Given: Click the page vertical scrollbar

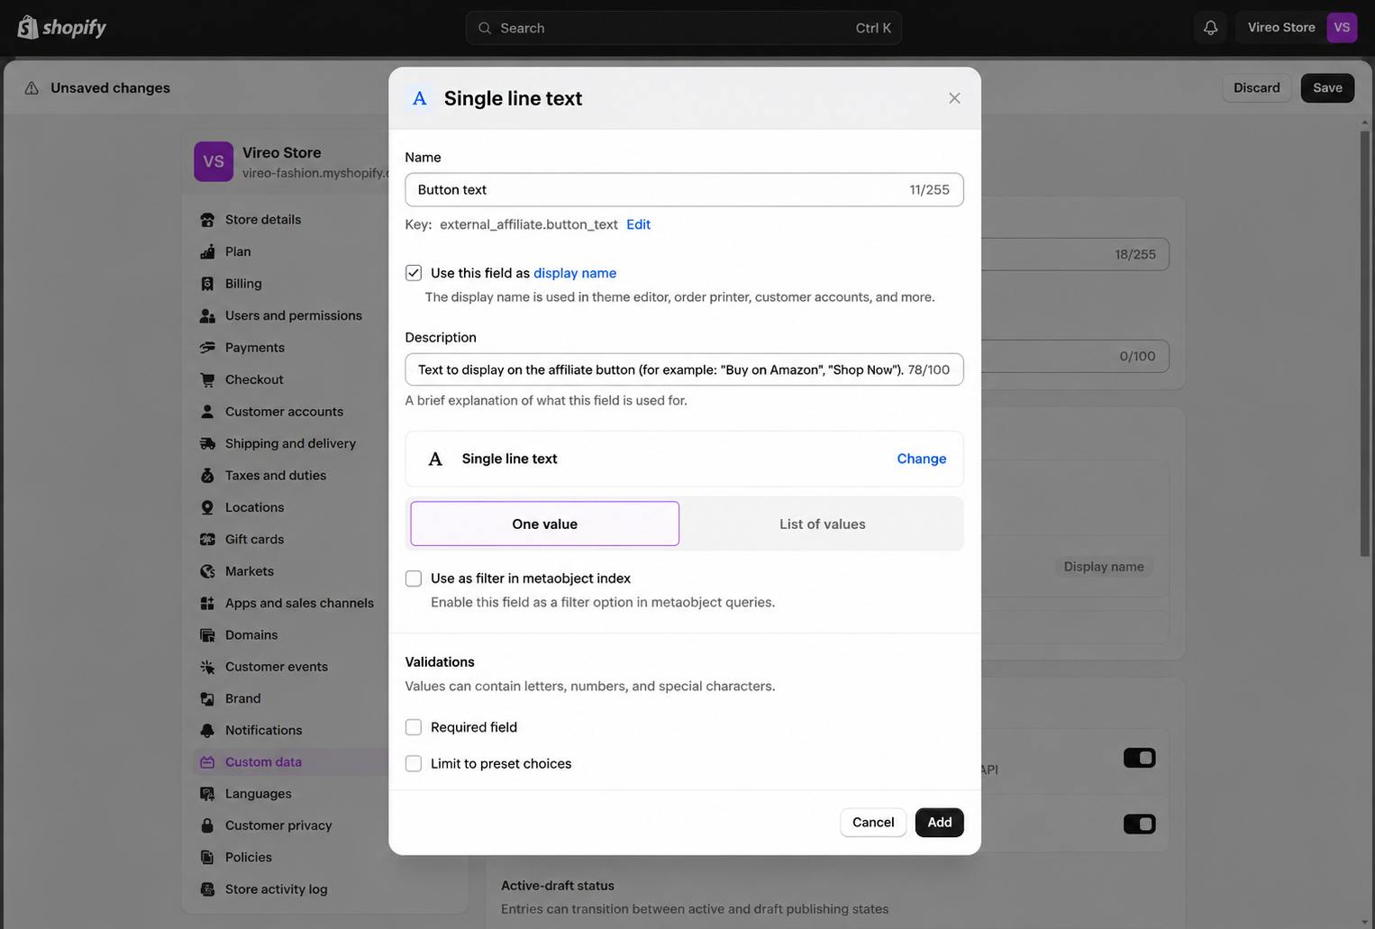Looking at the screenshot, I should 1365,343.
